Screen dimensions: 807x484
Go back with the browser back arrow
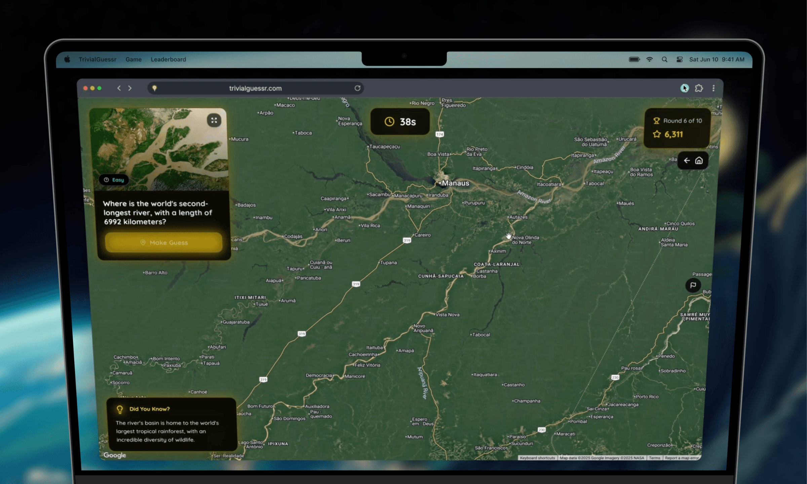pos(119,88)
